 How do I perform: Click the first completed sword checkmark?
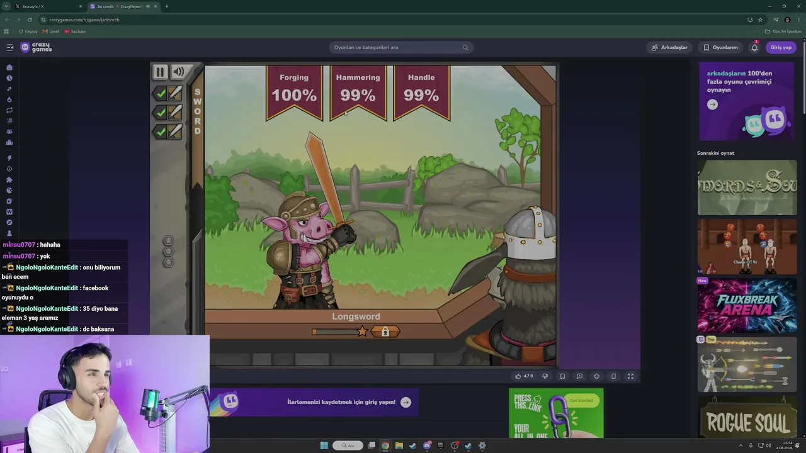[x=161, y=94]
